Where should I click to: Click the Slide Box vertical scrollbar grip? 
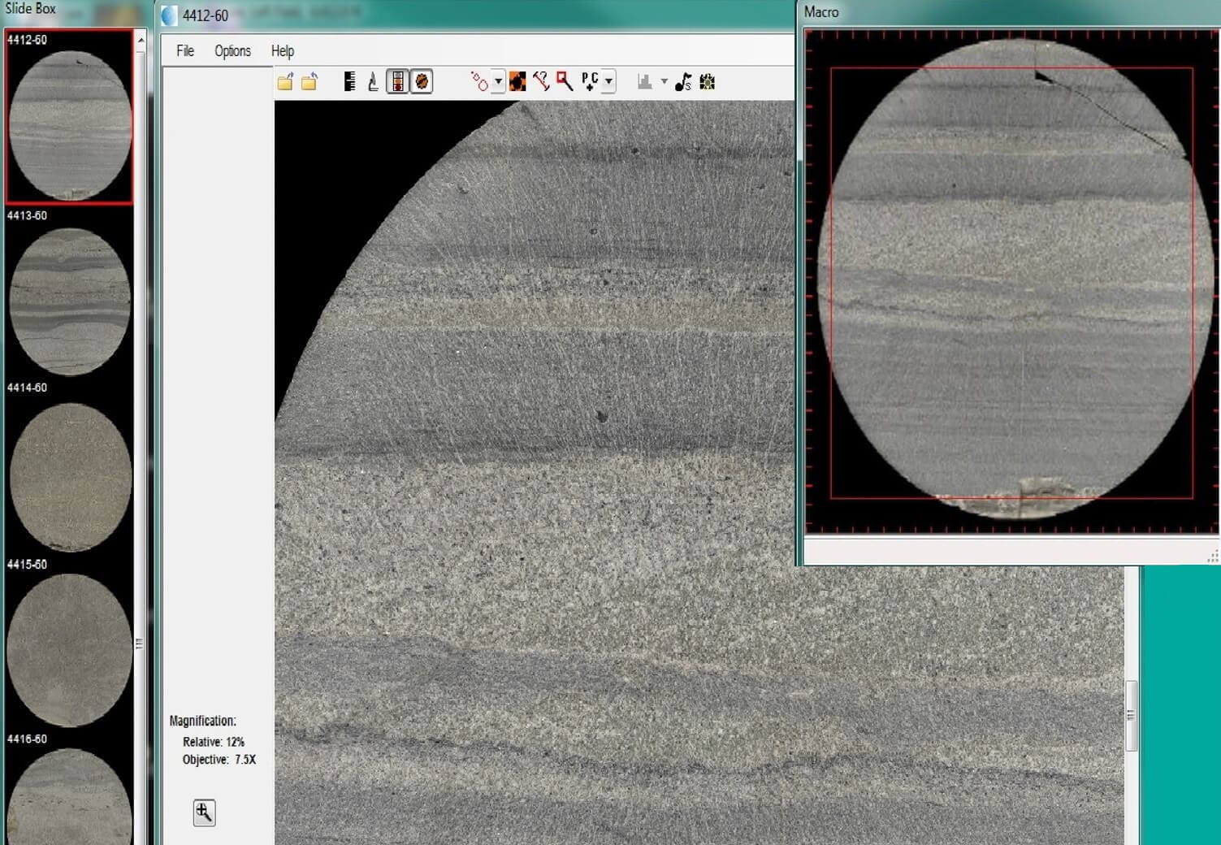(140, 643)
